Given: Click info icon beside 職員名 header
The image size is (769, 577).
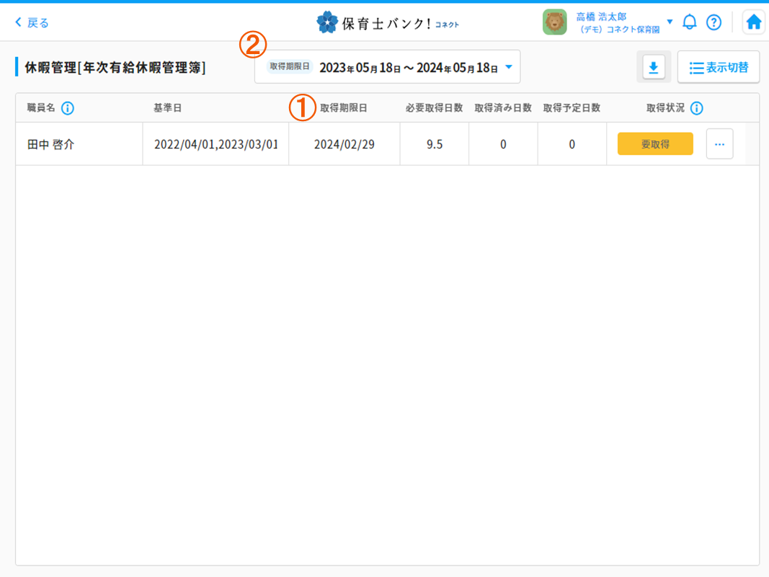Looking at the screenshot, I should [68, 108].
